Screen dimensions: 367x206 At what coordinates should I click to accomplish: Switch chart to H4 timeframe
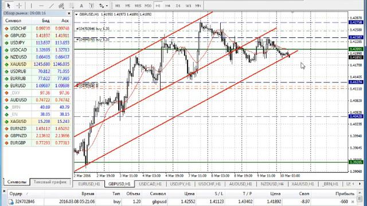tap(168, 5)
